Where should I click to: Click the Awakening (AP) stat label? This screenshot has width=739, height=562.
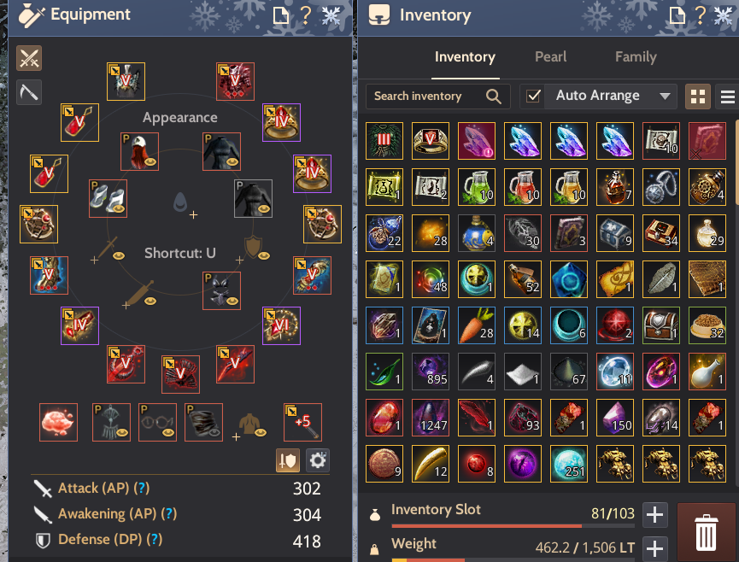(108, 513)
